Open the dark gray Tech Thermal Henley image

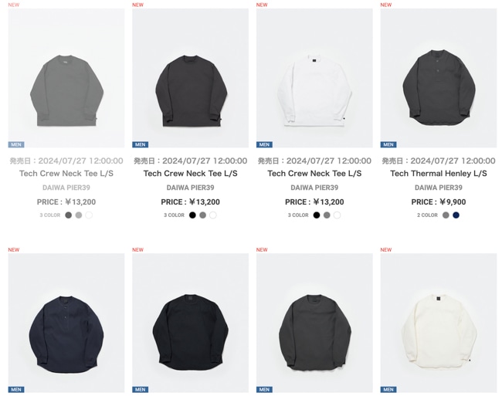(x=439, y=78)
